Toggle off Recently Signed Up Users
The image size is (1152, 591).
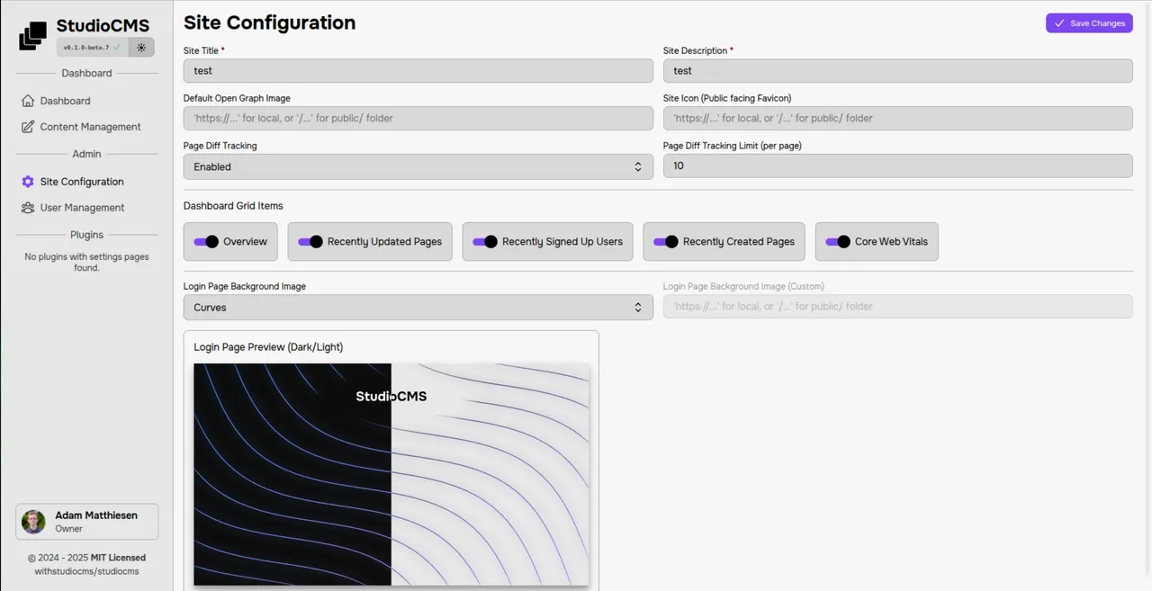(486, 241)
